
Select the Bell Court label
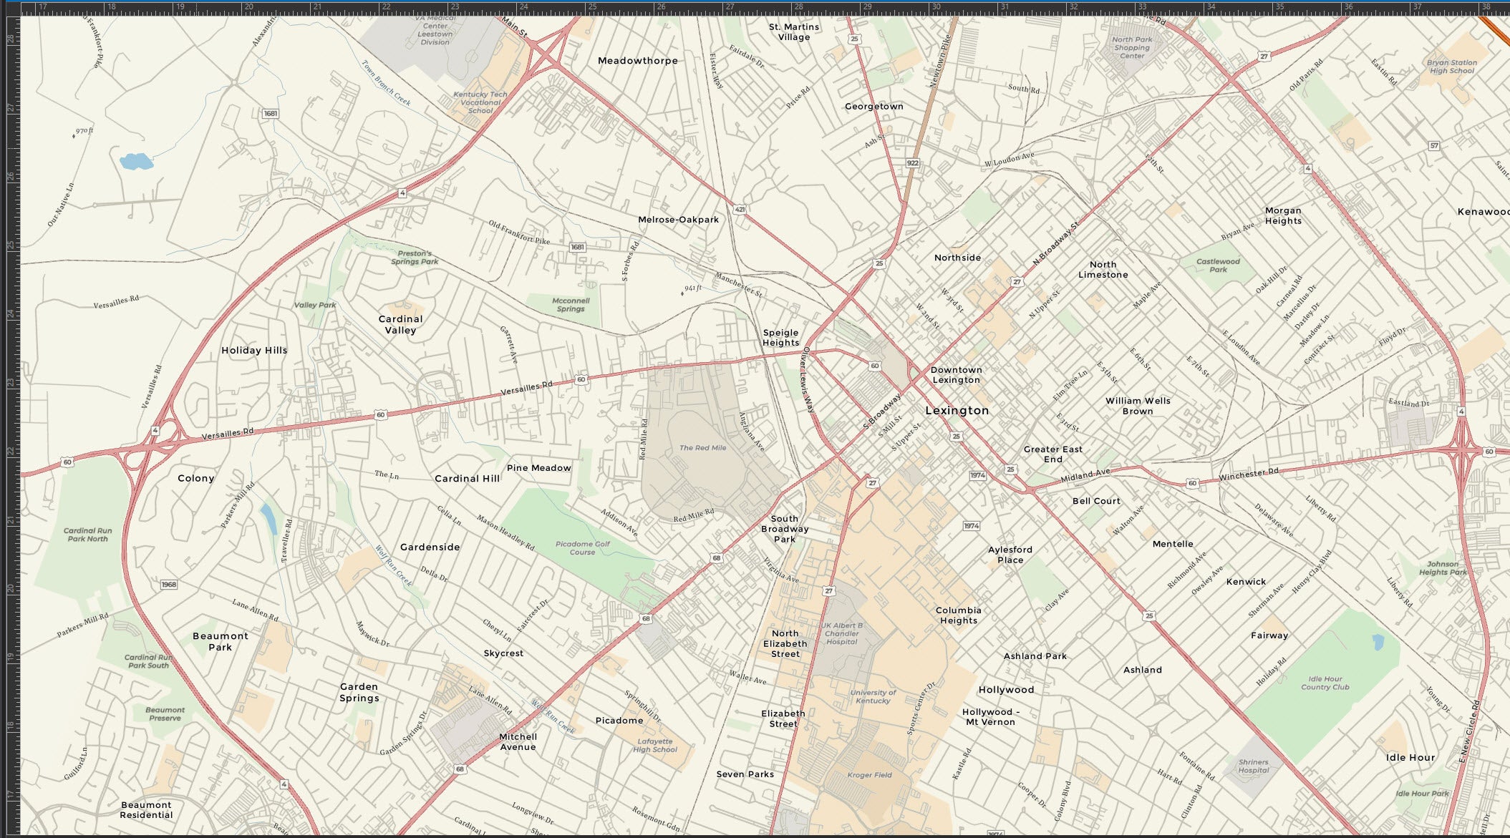point(1096,501)
